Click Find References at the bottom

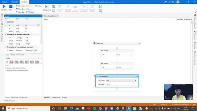[x=10, y=101]
